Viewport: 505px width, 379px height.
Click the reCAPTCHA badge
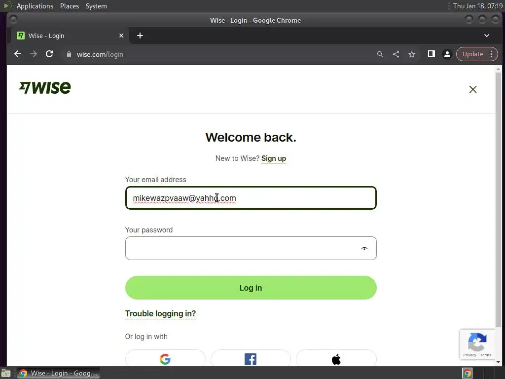(x=477, y=344)
